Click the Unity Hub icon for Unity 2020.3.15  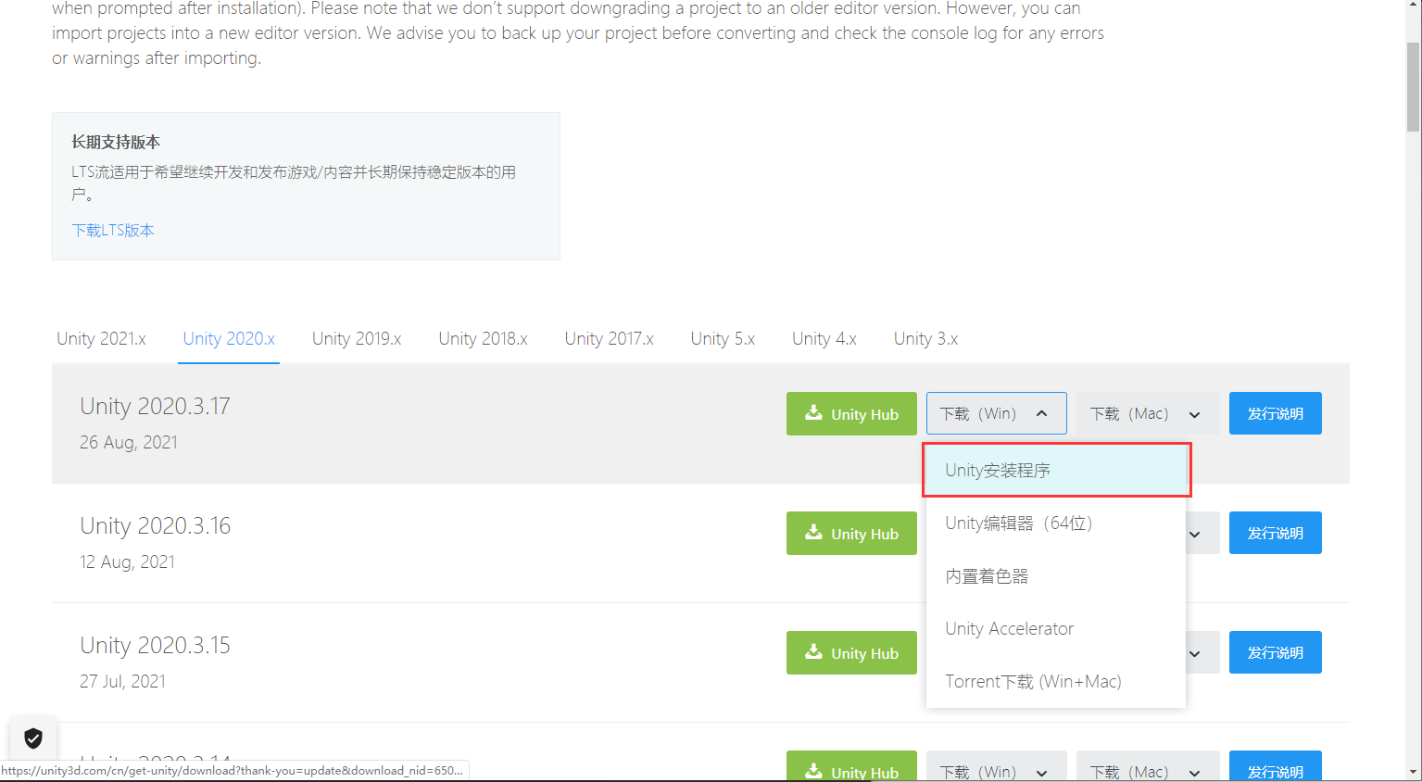point(815,652)
